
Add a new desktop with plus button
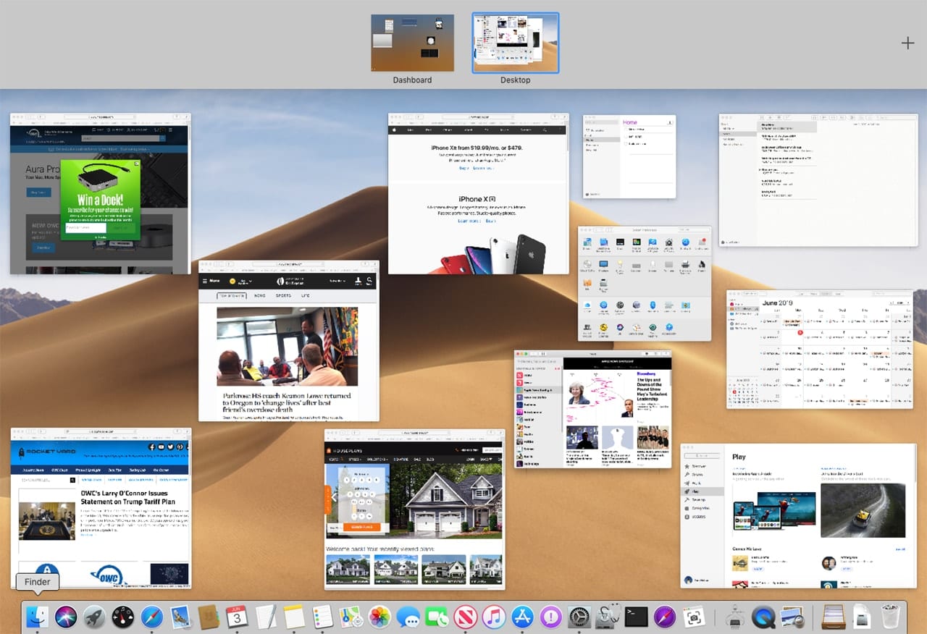[x=907, y=43]
